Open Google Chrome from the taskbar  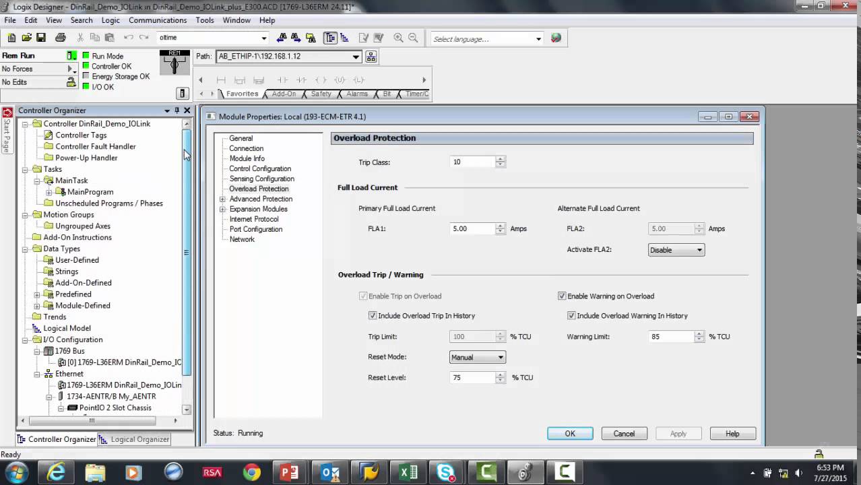coord(252,472)
